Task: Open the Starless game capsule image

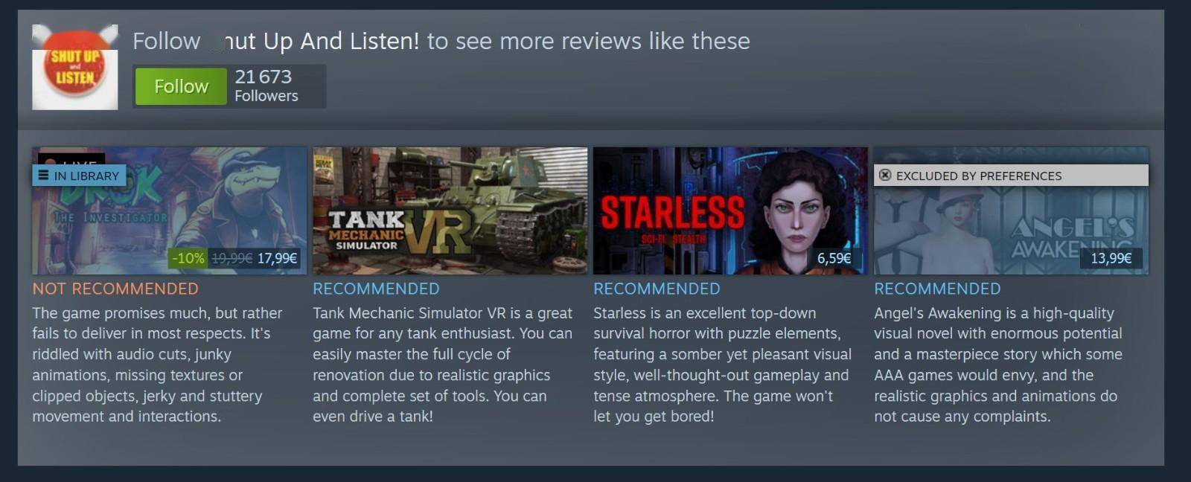Action: click(730, 211)
